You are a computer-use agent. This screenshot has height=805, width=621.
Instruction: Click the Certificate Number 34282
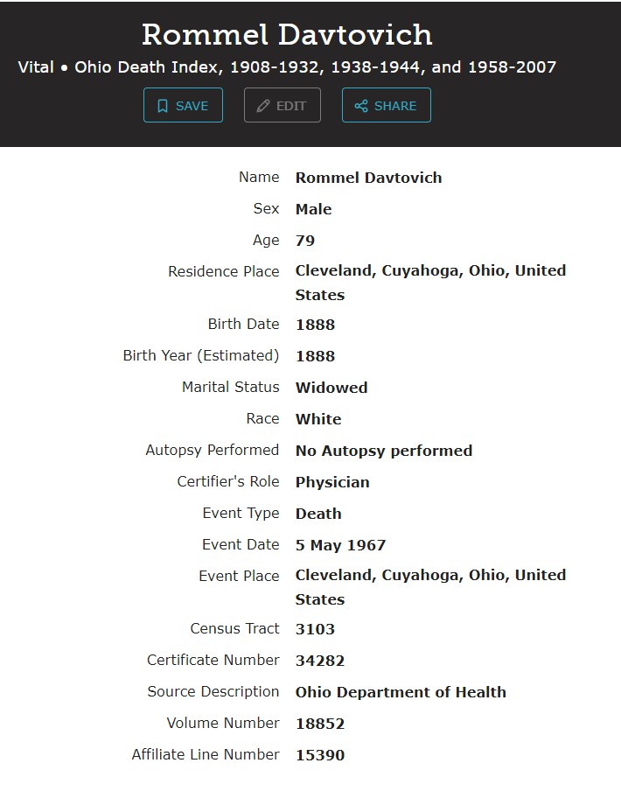tap(320, 661)
